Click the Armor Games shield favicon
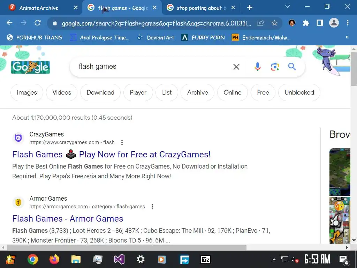This screenshot has width=357, height=268. [18, 202]
